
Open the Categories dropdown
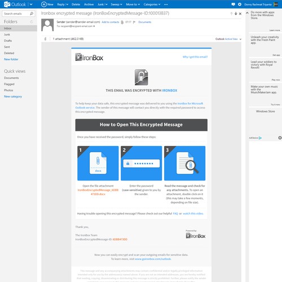[152, 5]
